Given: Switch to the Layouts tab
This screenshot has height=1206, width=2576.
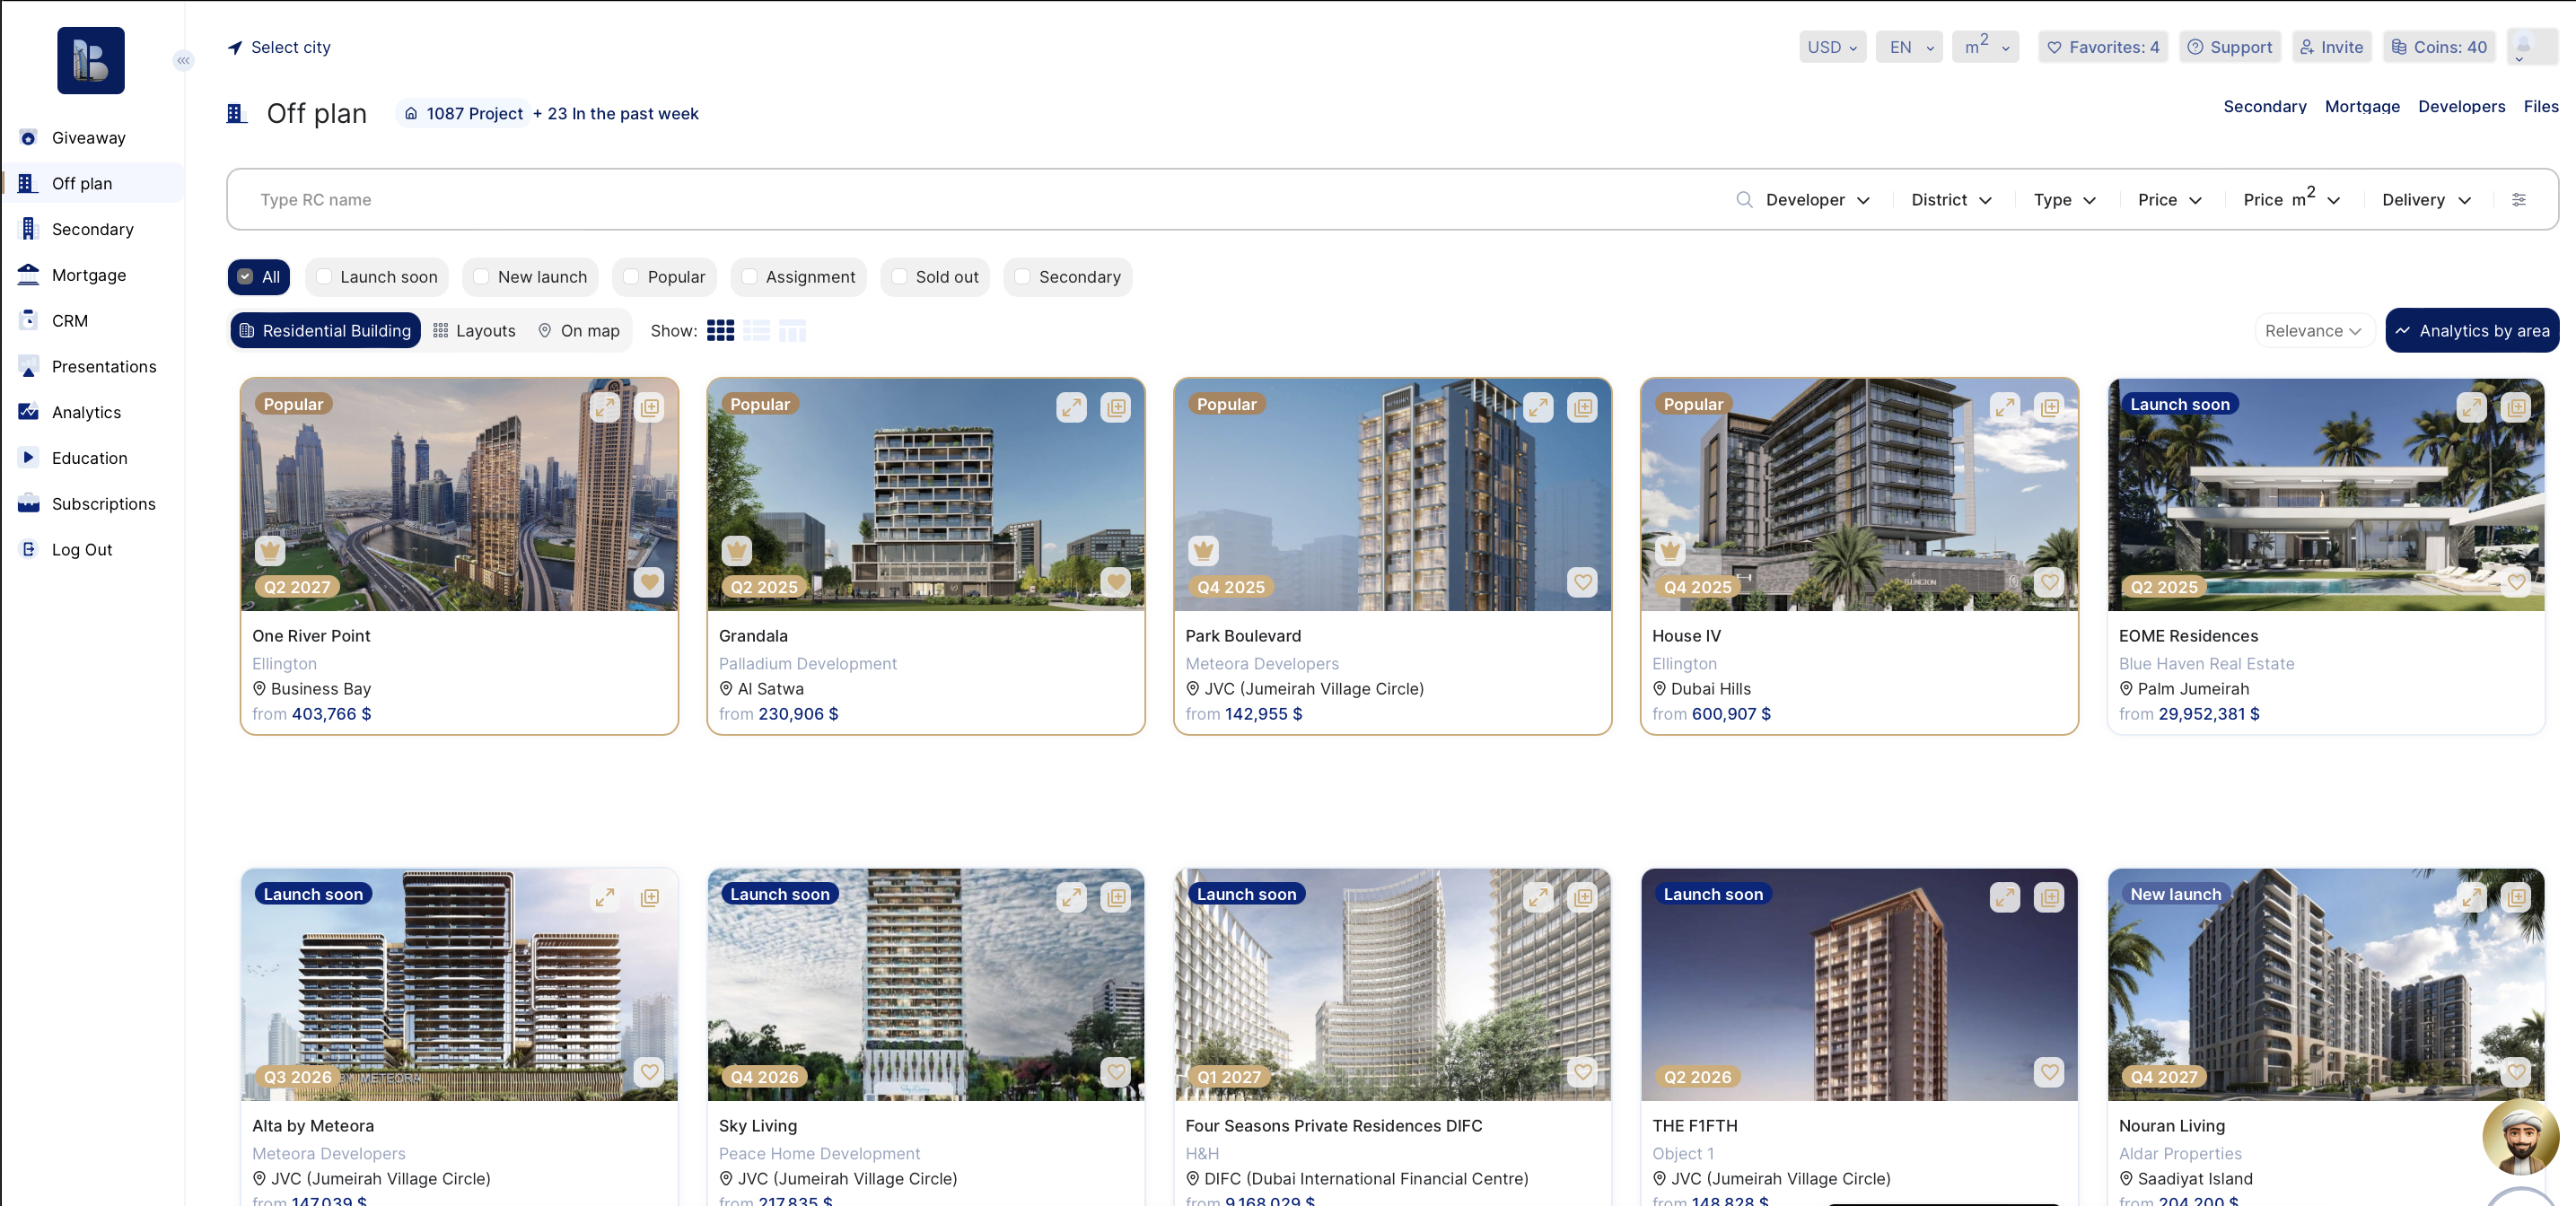Looking at the screenshot, I should point(474,331).
